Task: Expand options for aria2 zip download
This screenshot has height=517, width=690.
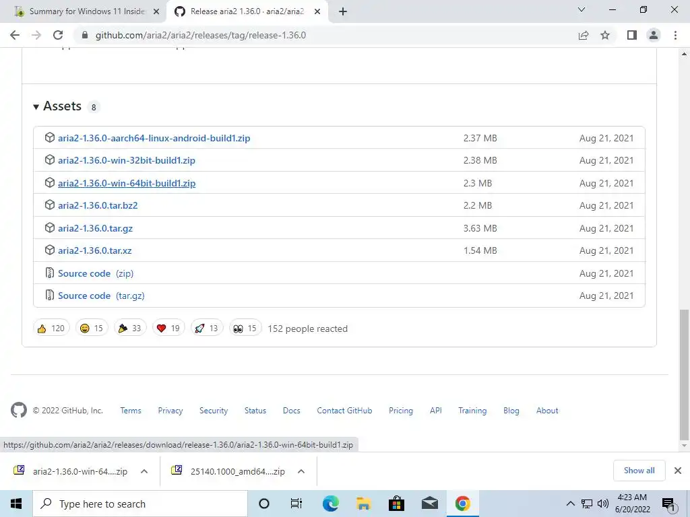Action: click(x=144, y=471)
